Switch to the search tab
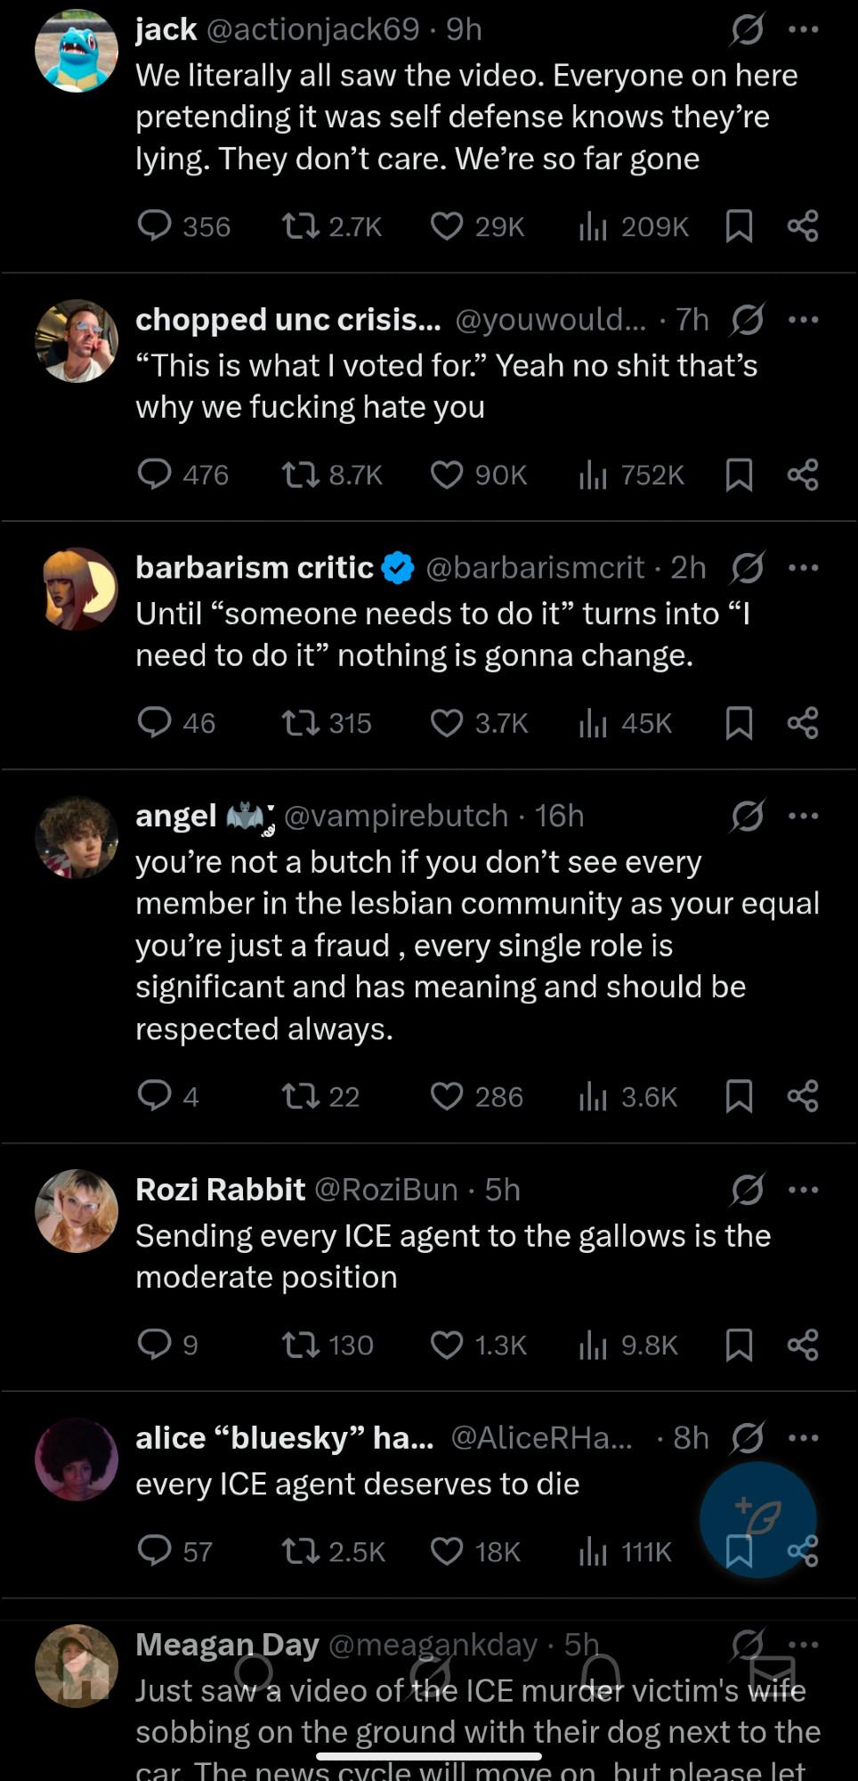Screen dimensions: 858x1781 click(x=255, y=1674)
